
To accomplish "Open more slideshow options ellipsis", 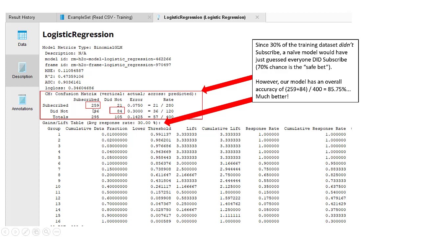I will coord(57,232).
